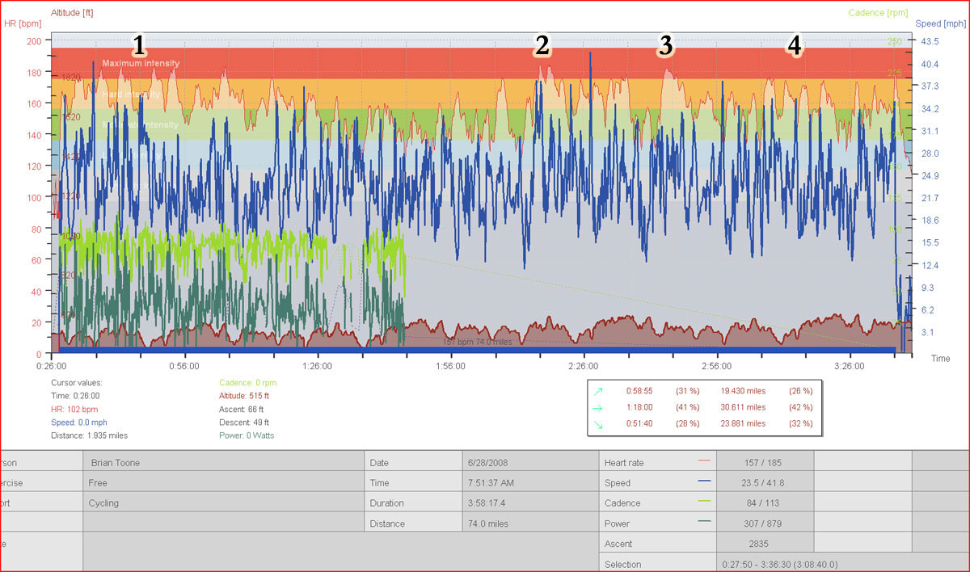Click the cadence value 84 / 113
The width and height of the screenshot is (970, 572).
coord(764,503)
